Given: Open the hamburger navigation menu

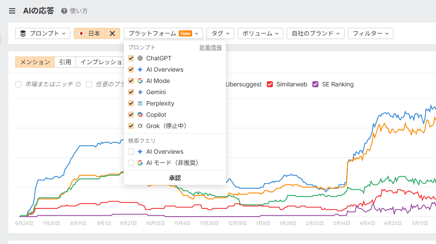Looking at the screenshot, I should coord(12,11).
